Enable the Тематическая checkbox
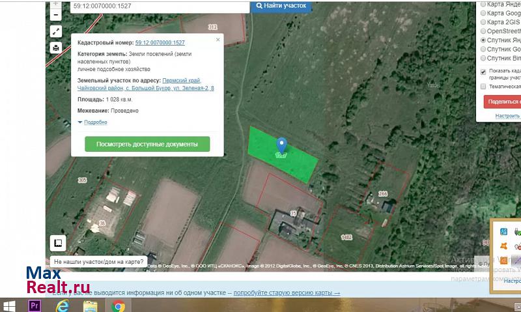This screenshot has width=521, height=312. click(x=483, y=86)
